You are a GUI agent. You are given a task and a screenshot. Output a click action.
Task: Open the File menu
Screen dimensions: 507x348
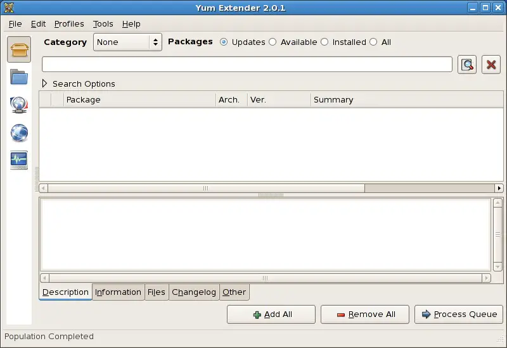click(x=15, y=24)
